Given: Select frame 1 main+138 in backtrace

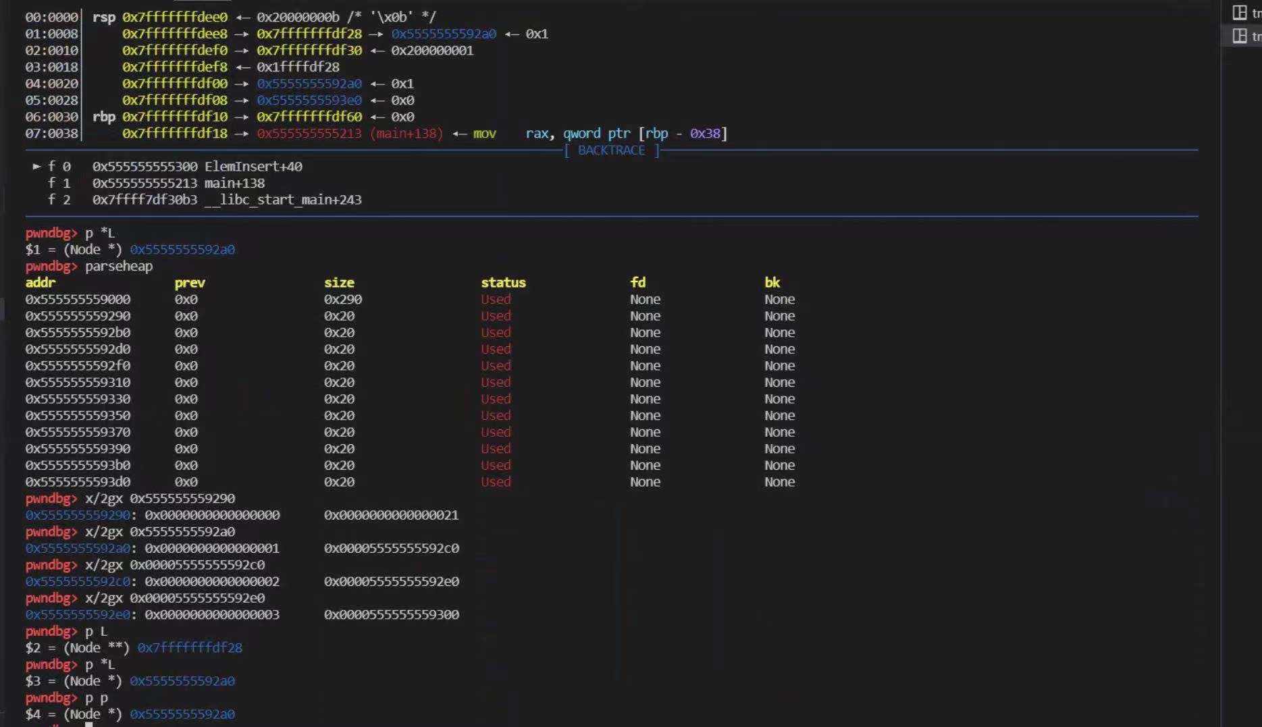Looking at the screenshot, I should [178, 183].
